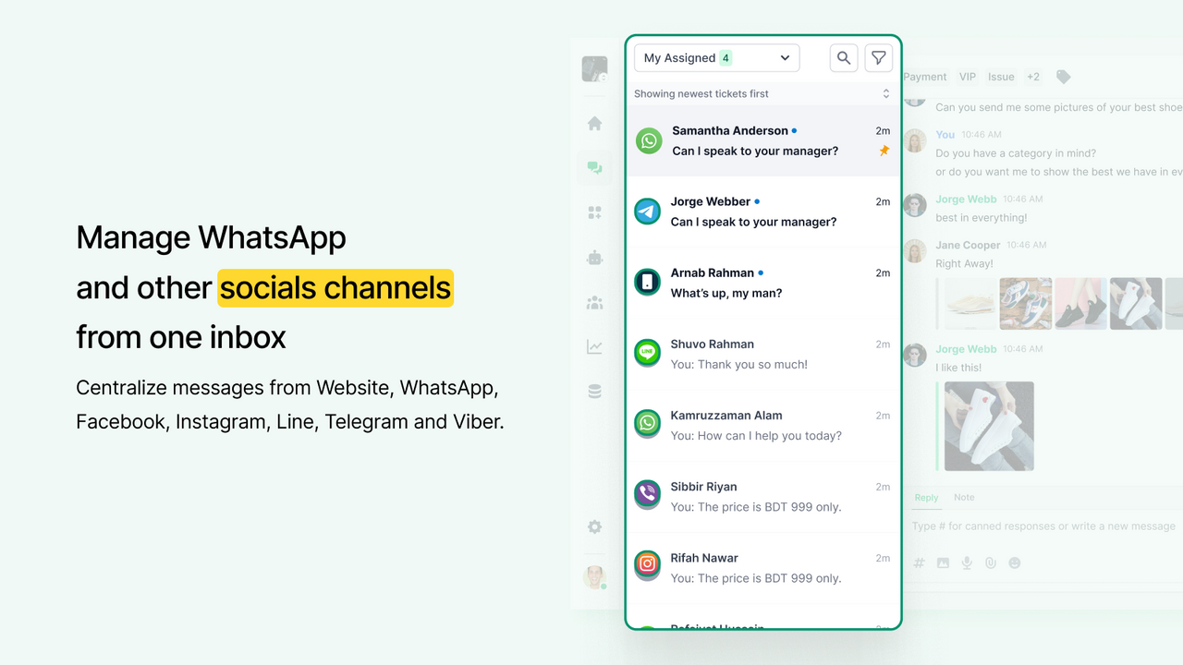The image size is (1183, 665).
Task: Expand the +2 hidden tags
Action: point(1032,77)
